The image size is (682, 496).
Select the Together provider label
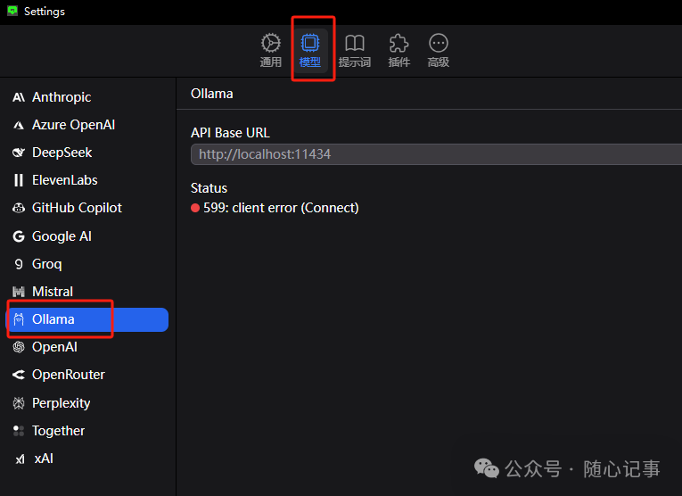[58, 431]
